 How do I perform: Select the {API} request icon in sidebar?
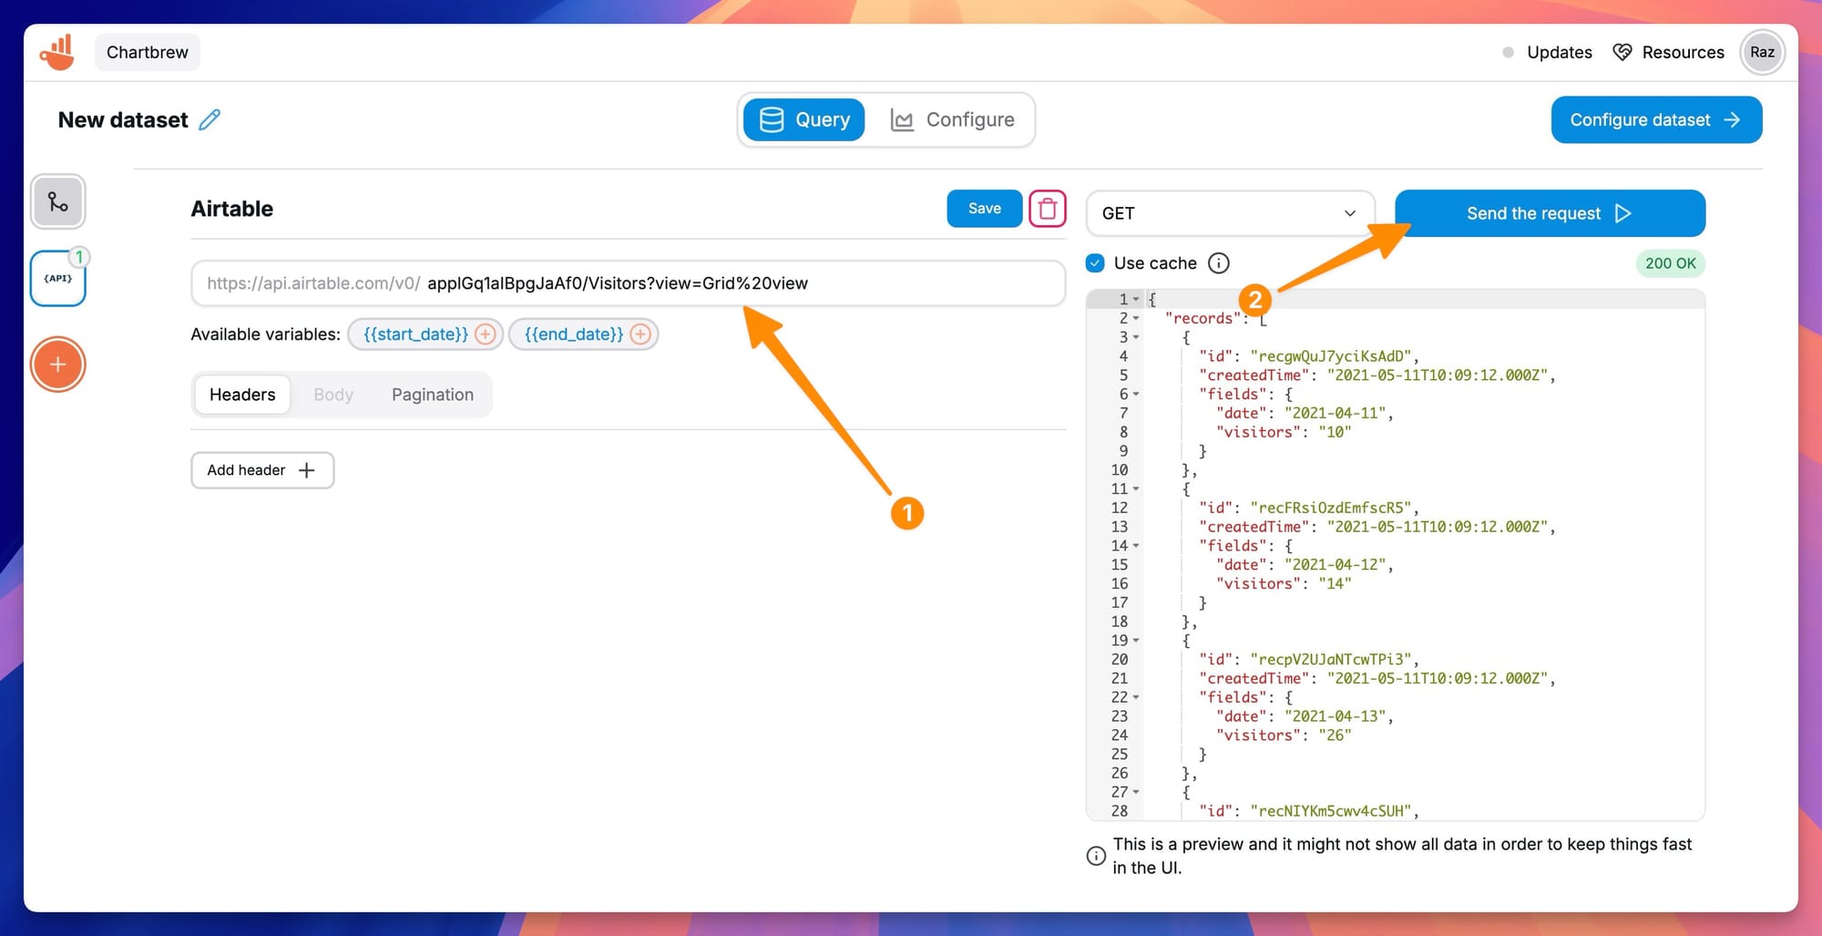click(57, 278)
